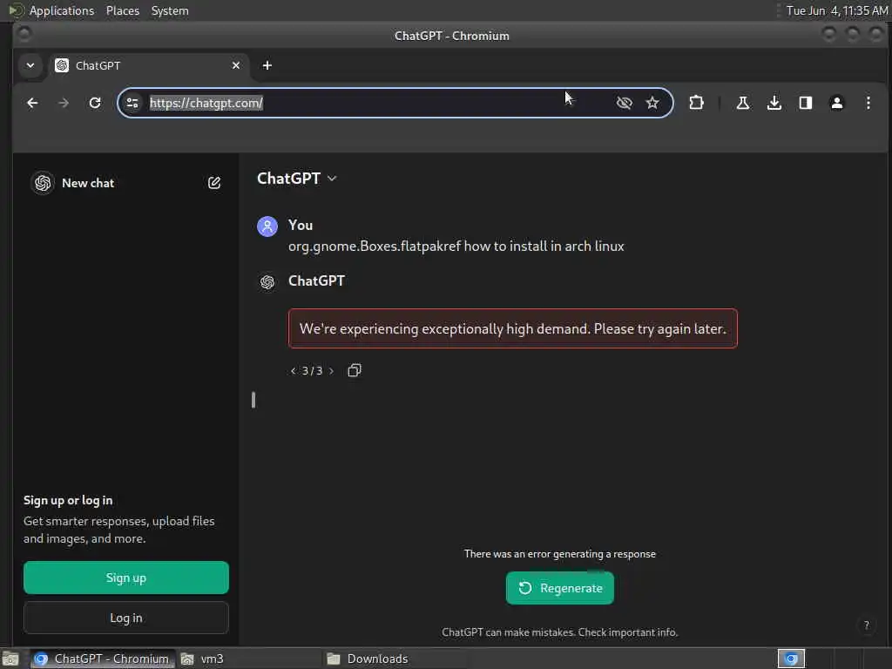Click the You avatar icon
This screenshot has width=892, height=669.
[267, 226]
